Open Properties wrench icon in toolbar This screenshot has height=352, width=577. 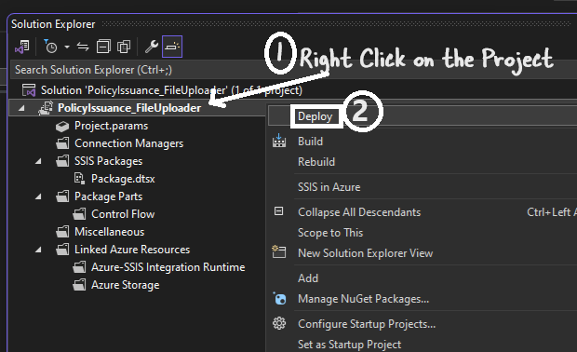click(x=152, y=47)
